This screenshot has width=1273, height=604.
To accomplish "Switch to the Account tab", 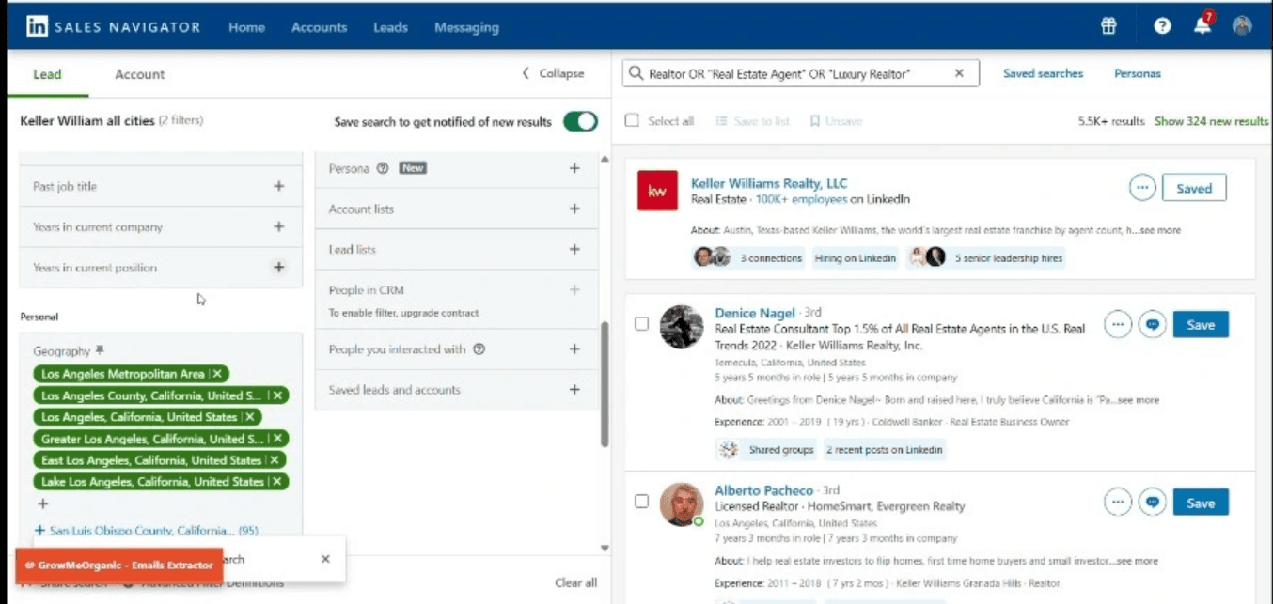I will click(139, 74).
